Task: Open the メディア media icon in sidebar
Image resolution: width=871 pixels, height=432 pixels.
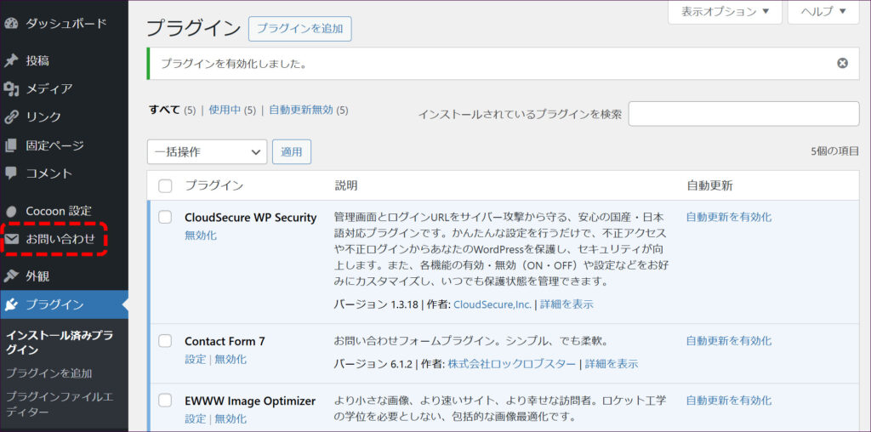Action: [x=11, y=88]
